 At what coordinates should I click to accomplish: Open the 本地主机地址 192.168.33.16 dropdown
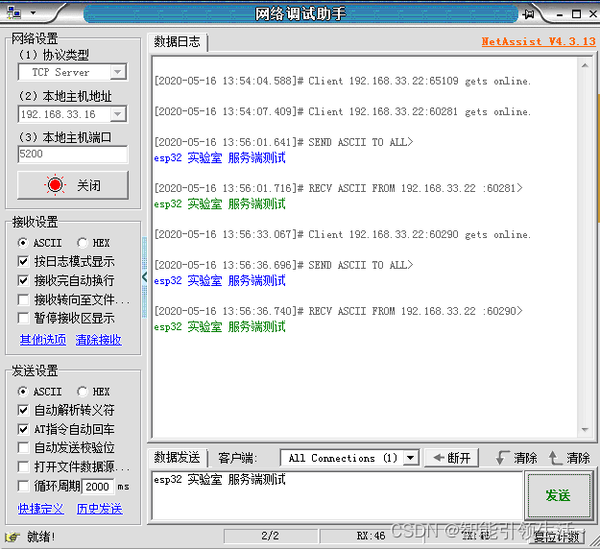118,113
